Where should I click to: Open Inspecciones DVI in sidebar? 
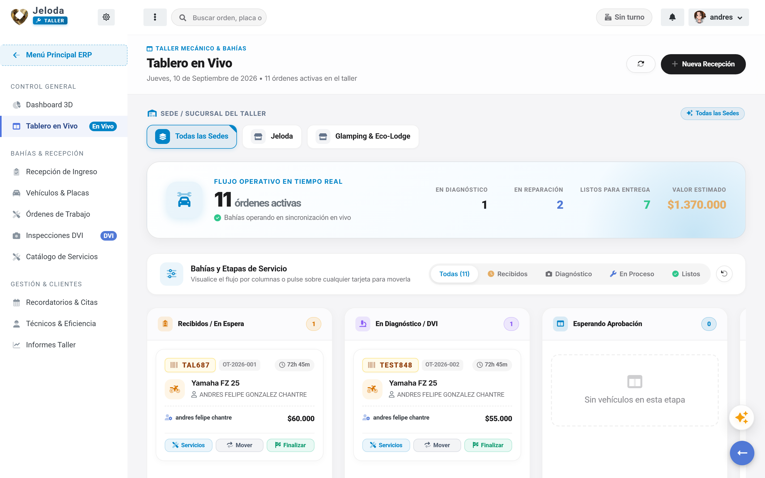click(64, 235)
